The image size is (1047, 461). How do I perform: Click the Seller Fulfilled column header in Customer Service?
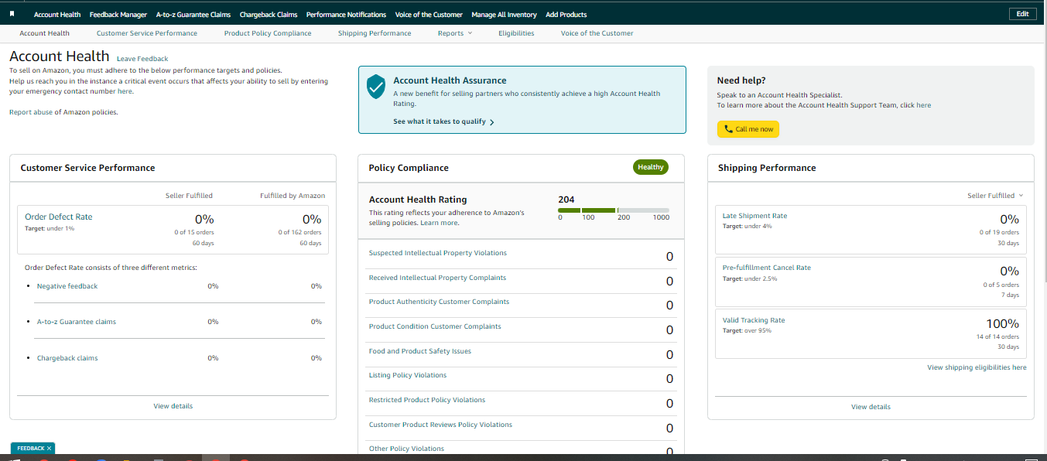pyautogui.click(x=189, y=196)
